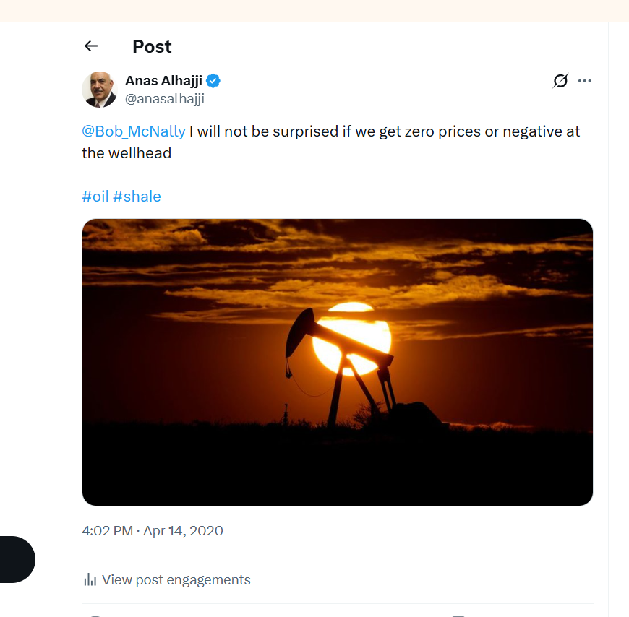Image resolution: width=629 pixels, height=617 pixels.
Task: Go back using the left arrow
Action: (91, 46)
